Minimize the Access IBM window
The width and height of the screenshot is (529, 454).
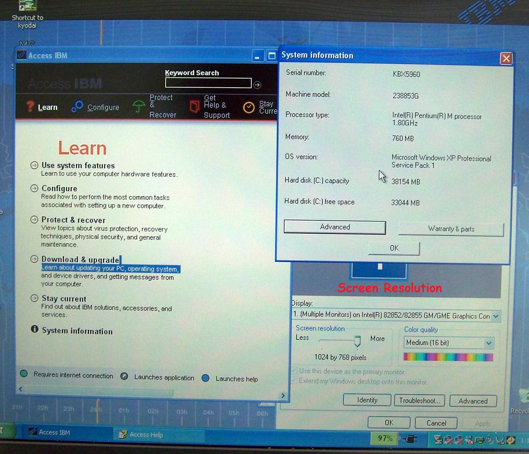(x=258, y=56)
